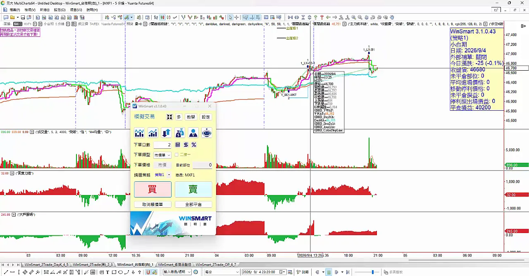Open the 設定(O) menu
Image resolution: width=529 pixels, height=276 pixels.
pyautogui.click(x=60, y=10)
